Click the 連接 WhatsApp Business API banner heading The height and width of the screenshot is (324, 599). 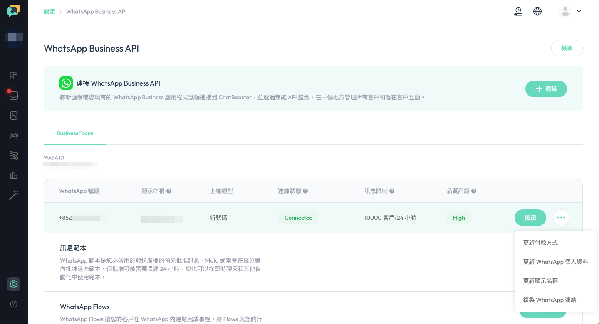(118, 83)
